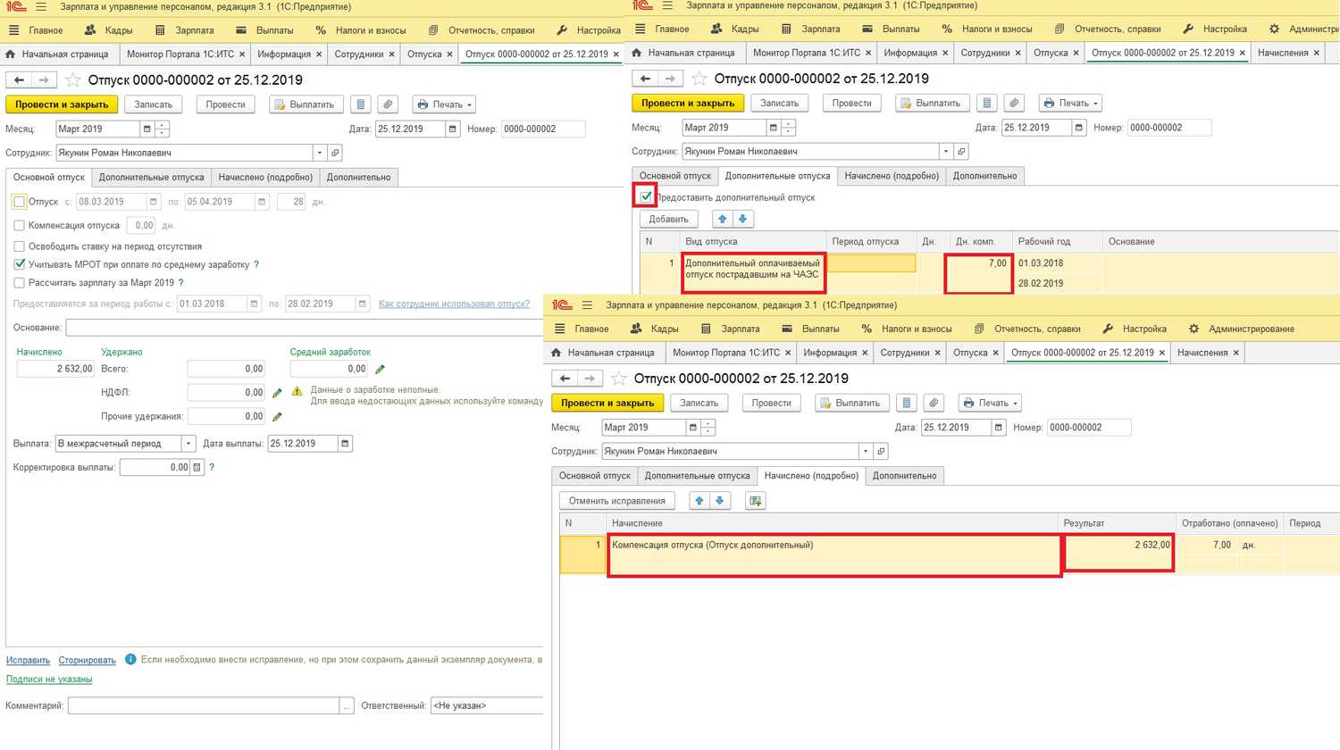Click the calendar icon of the vacation start date 08.03.2019
Image resolution: width=1340 pixels, height=750 pixels.
coord(154,202)
